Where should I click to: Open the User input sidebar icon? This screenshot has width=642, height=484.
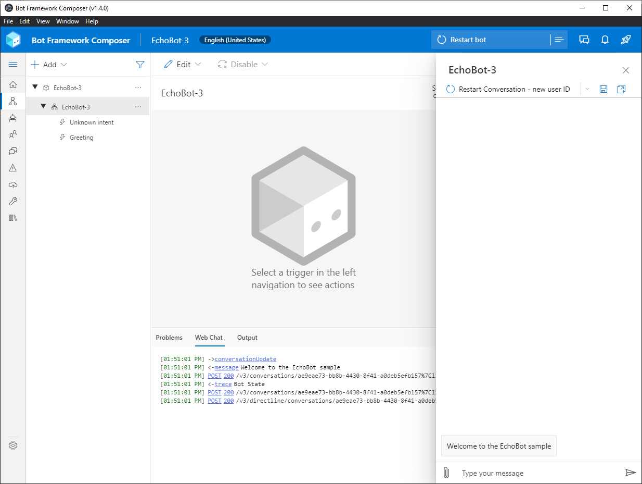pos(13,134)
